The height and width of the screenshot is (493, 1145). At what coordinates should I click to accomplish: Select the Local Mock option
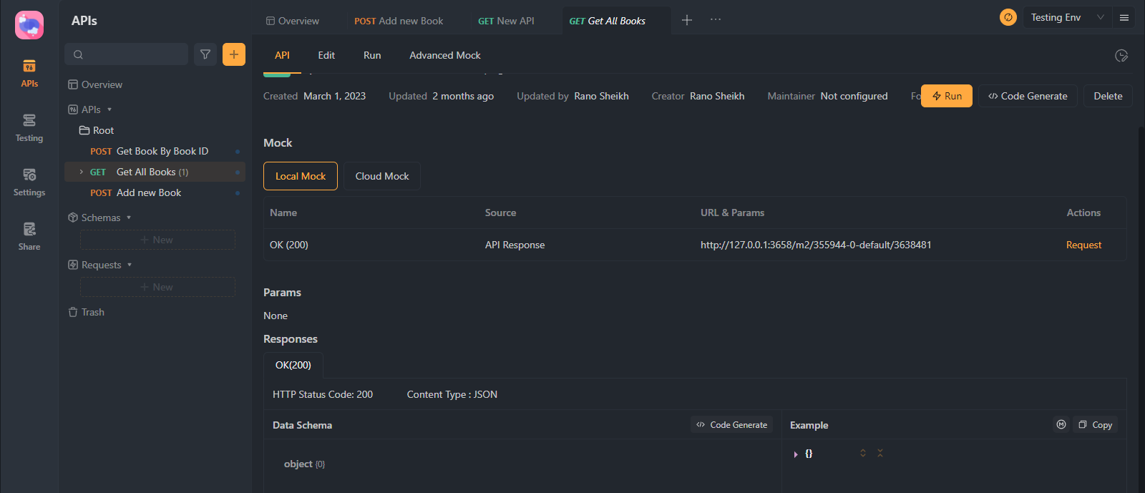coord(301,176)
